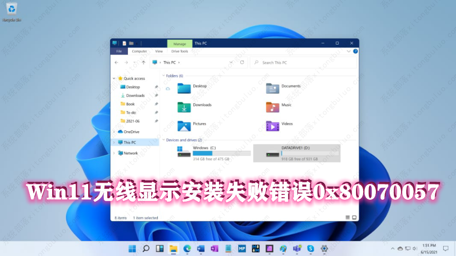Expand the OneDrive tree node

tap(114, 132)
